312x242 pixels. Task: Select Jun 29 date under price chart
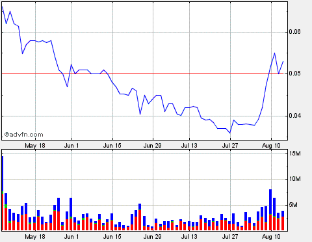(153, 146)
